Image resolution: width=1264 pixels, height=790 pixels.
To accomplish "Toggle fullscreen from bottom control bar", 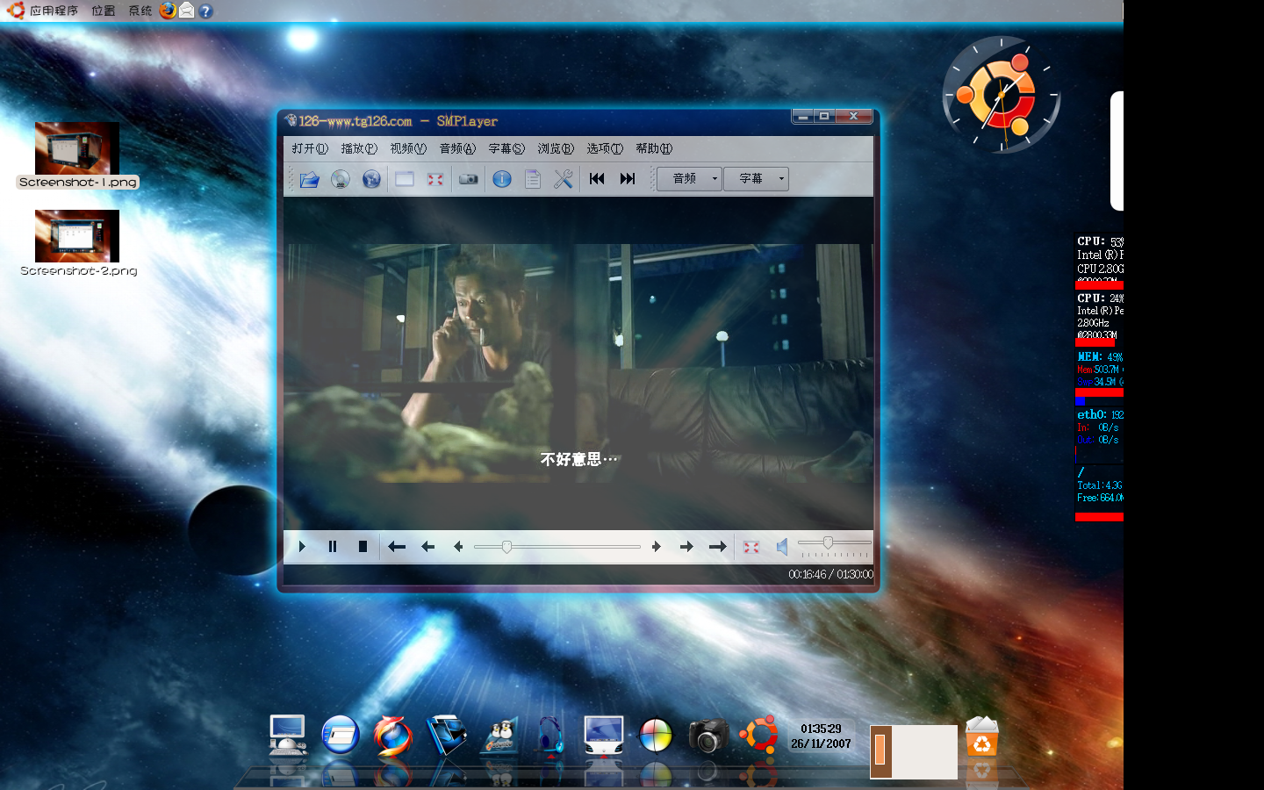I will tap(751, 547).
